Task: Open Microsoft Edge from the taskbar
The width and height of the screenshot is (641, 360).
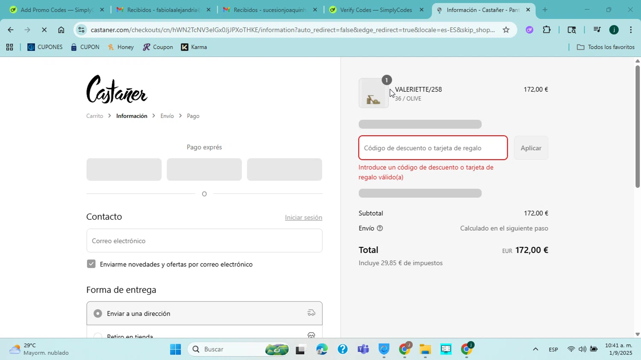Action: (x=322, y=349)
